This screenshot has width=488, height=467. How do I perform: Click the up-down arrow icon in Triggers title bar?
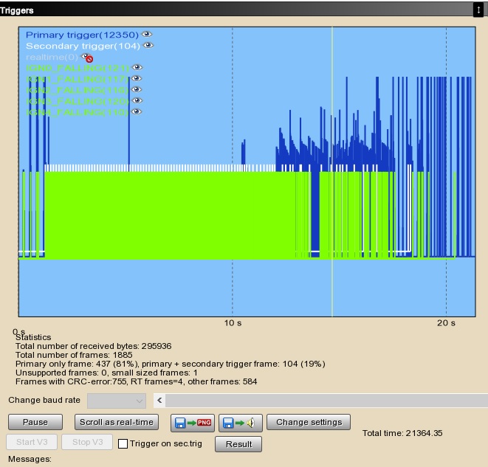point(478,9)
